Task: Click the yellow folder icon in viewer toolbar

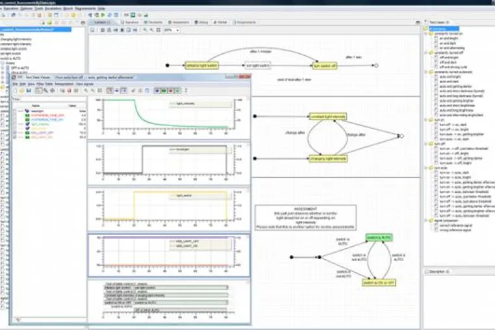Action: click(21, 91)
